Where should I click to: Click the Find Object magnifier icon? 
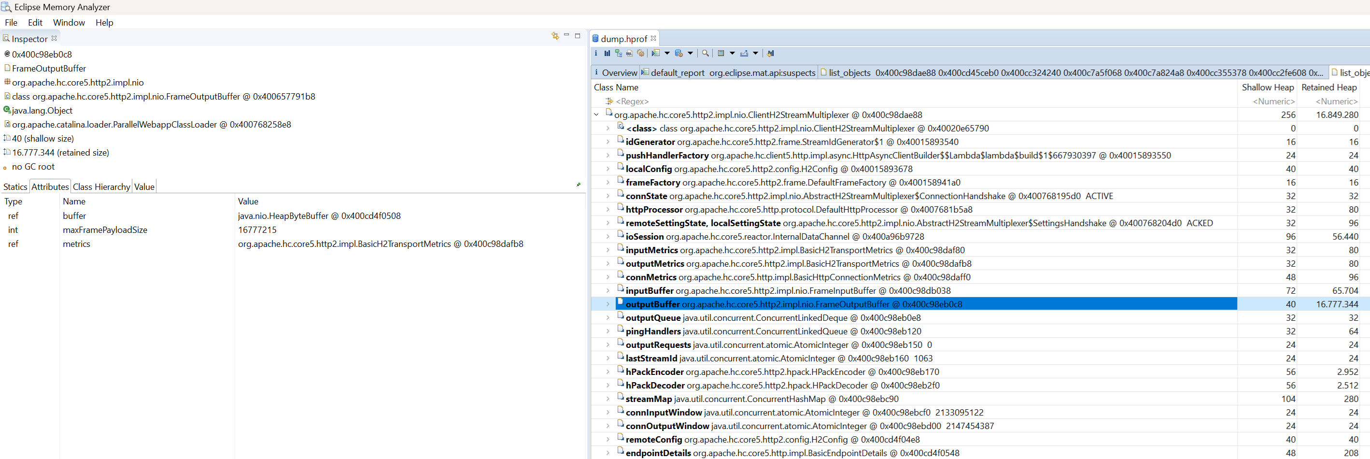[705, 53]
